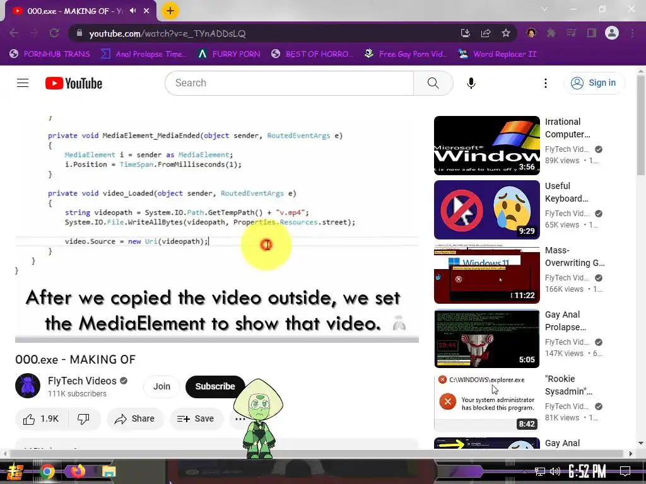The height and width of the screenshot is (484, 646).
Task: Click the Sign in button
Action: (x=594, y=83)
